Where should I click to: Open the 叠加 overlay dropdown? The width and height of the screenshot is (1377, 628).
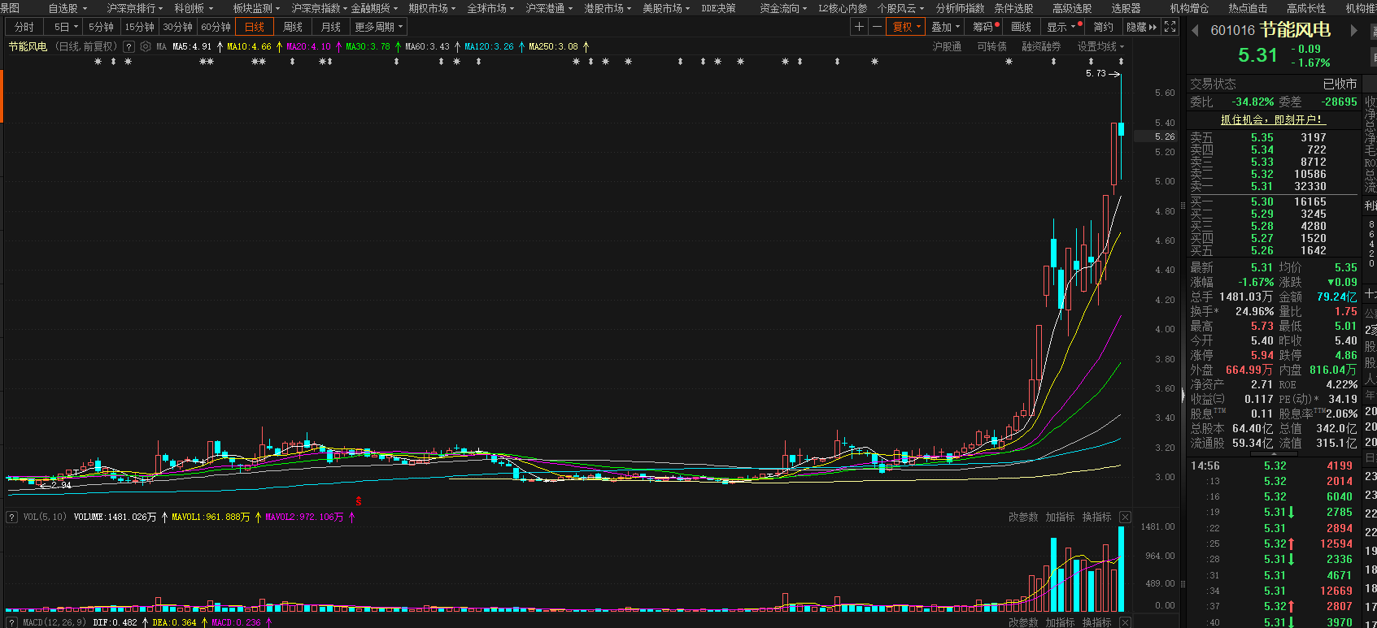point(946,27)
